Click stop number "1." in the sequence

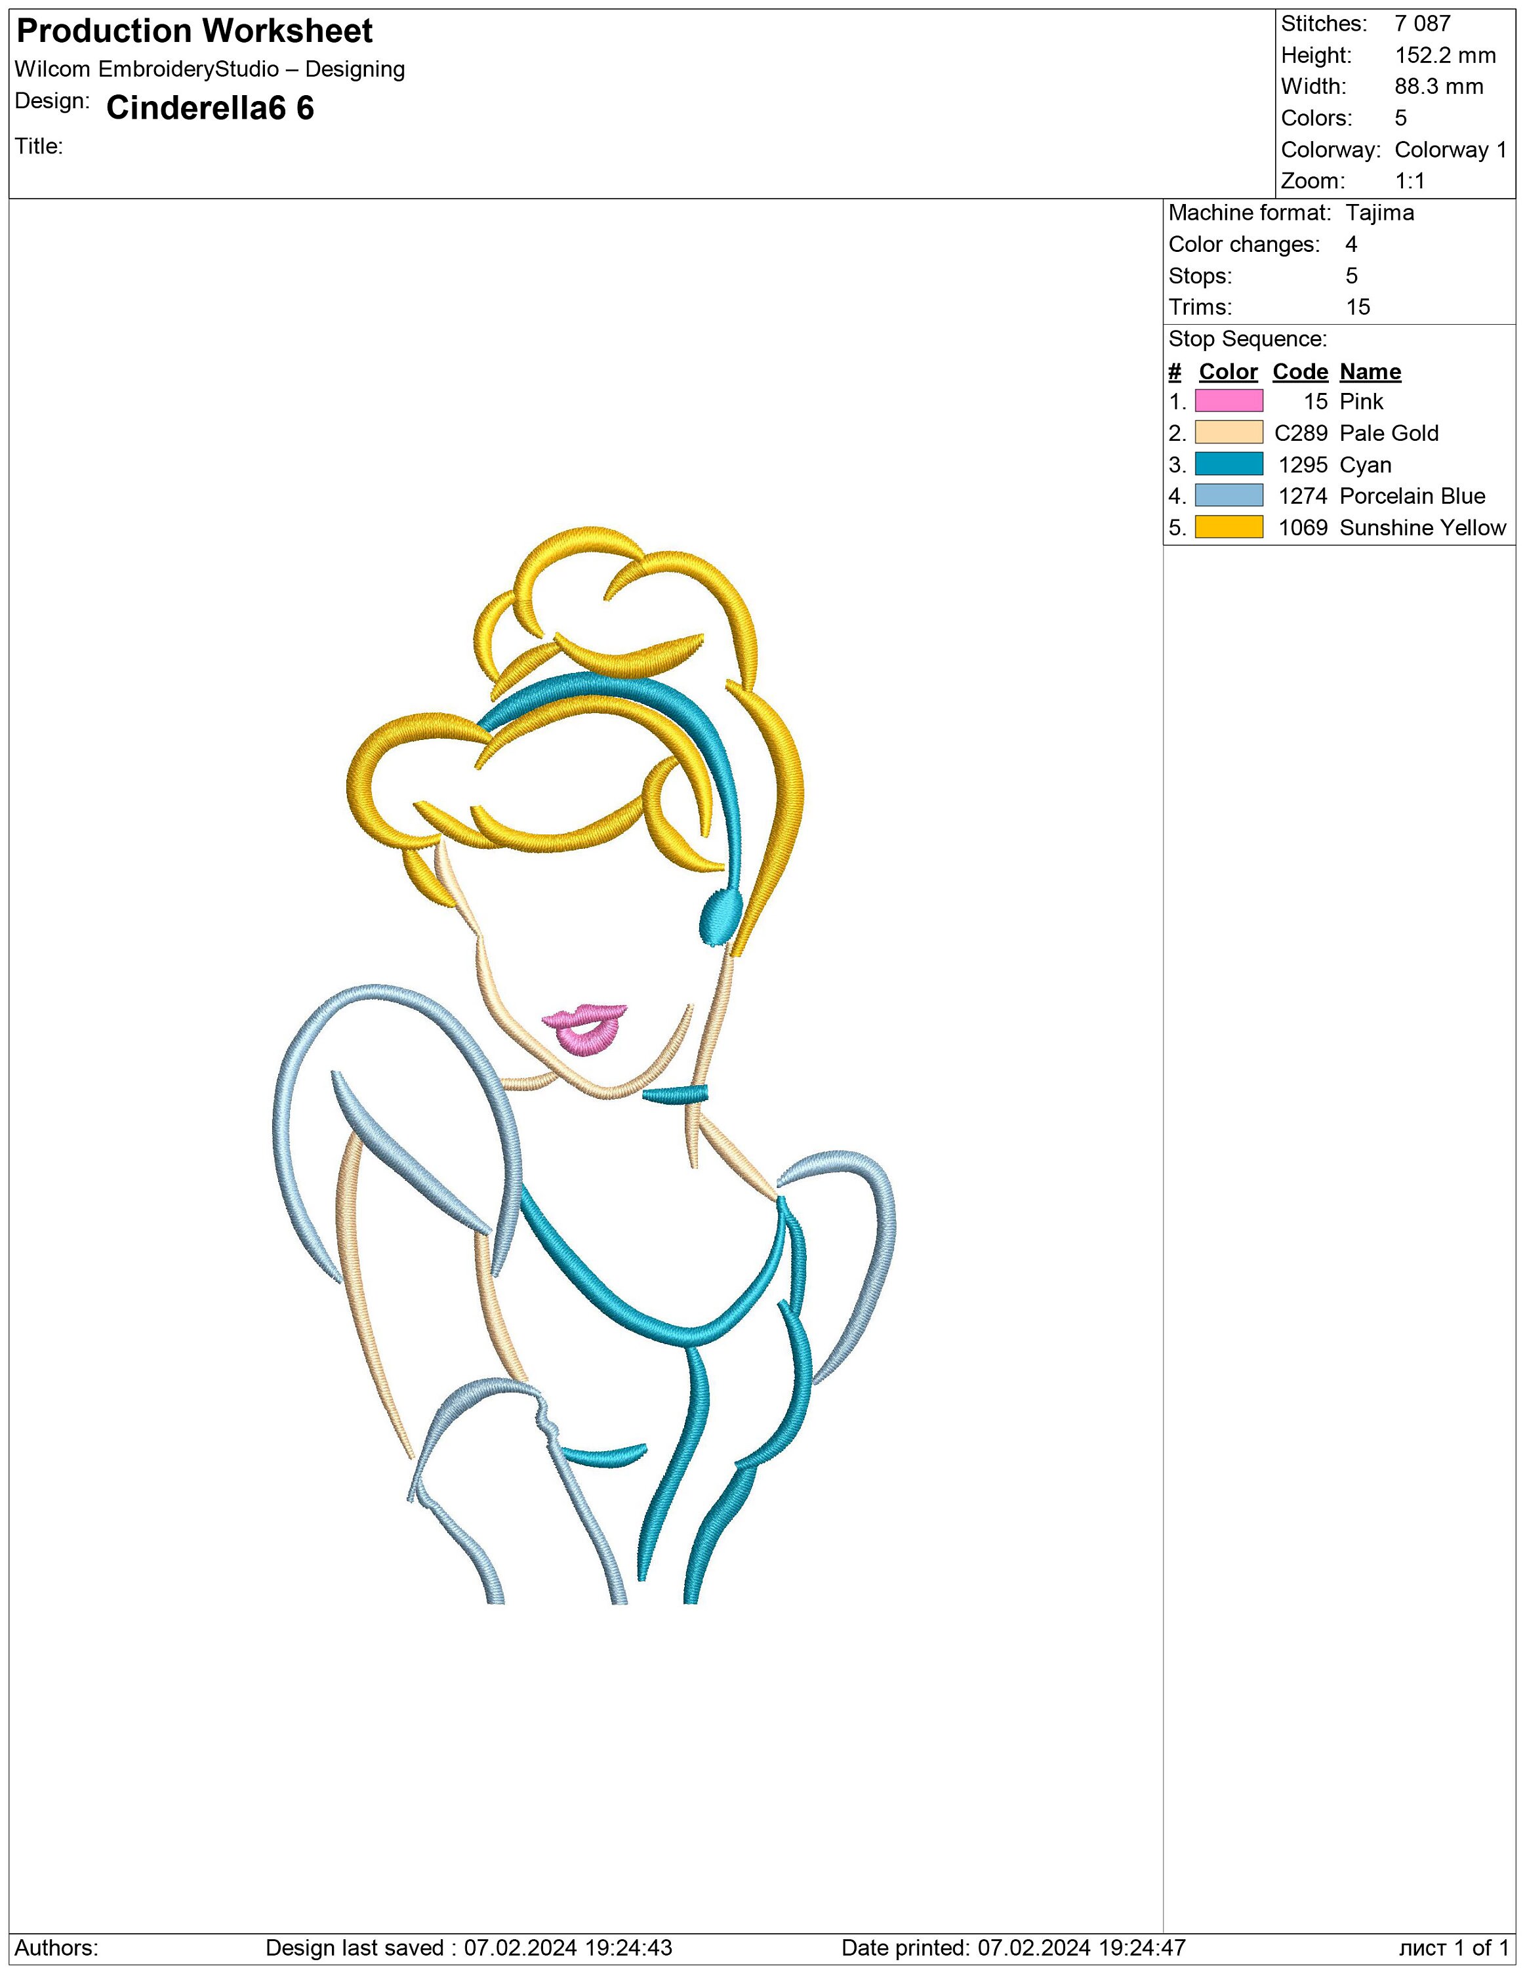1177,402
